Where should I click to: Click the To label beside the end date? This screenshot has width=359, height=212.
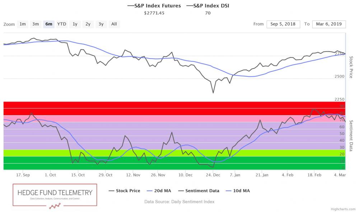pos(307,24)
